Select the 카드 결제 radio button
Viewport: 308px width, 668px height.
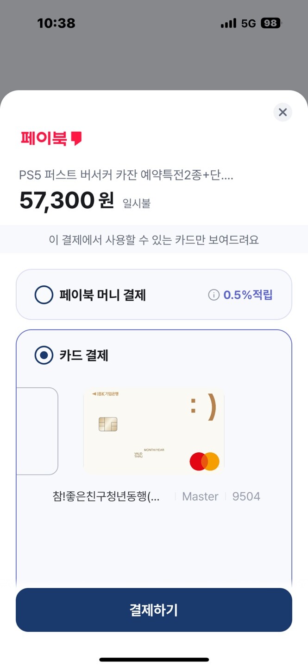click(44, 356)
